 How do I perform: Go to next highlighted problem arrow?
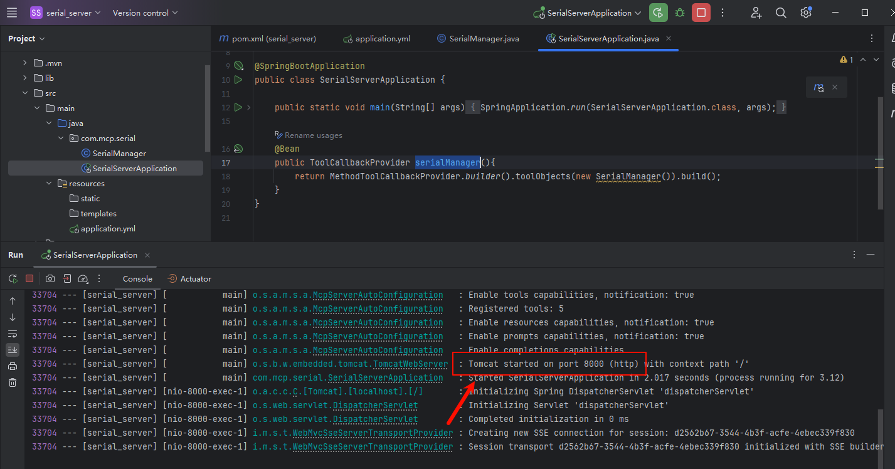[x=877, y=60]
